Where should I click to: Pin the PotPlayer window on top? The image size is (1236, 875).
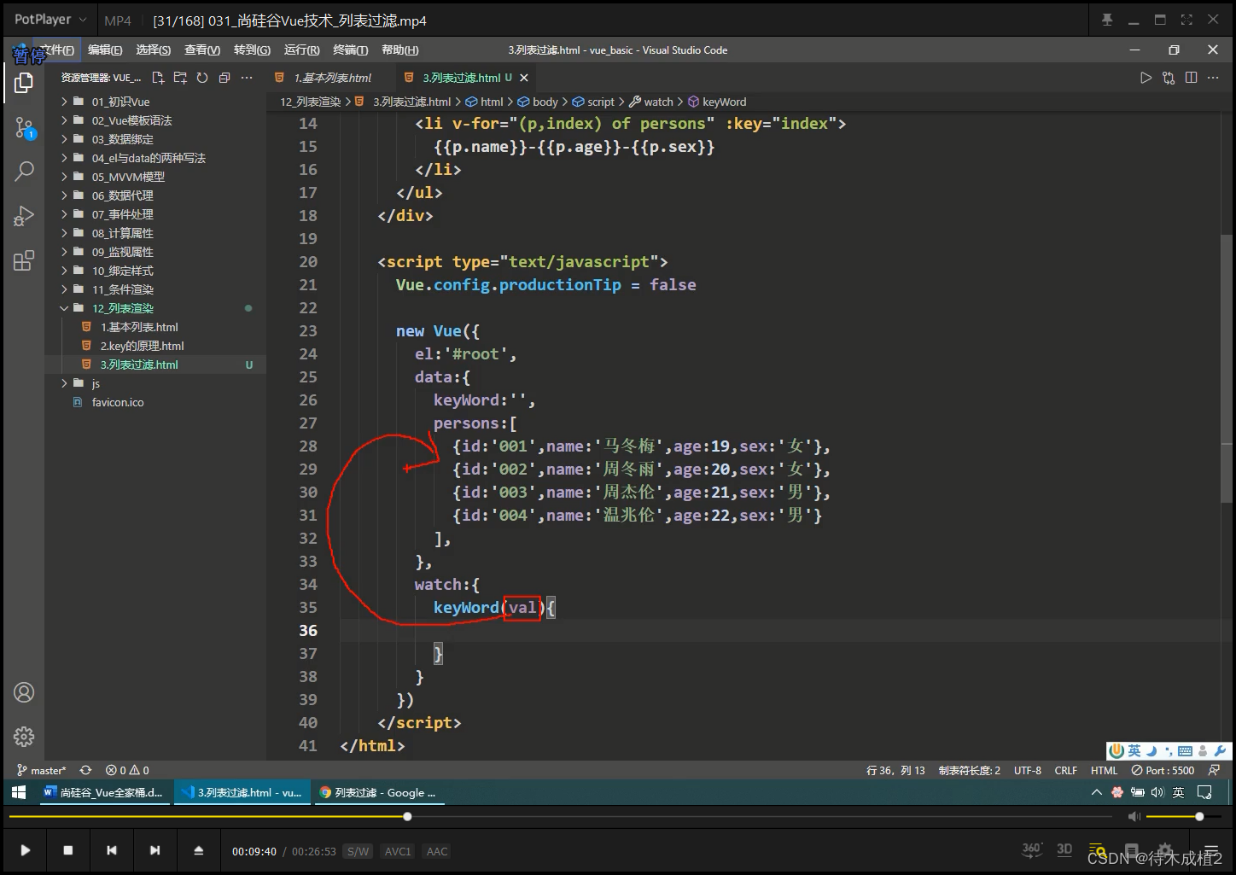1107,20
